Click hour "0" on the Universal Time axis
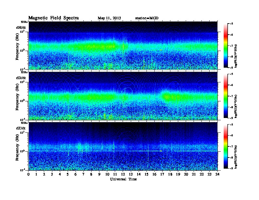Viewport: 259px width, 200px height. point(28,174)
